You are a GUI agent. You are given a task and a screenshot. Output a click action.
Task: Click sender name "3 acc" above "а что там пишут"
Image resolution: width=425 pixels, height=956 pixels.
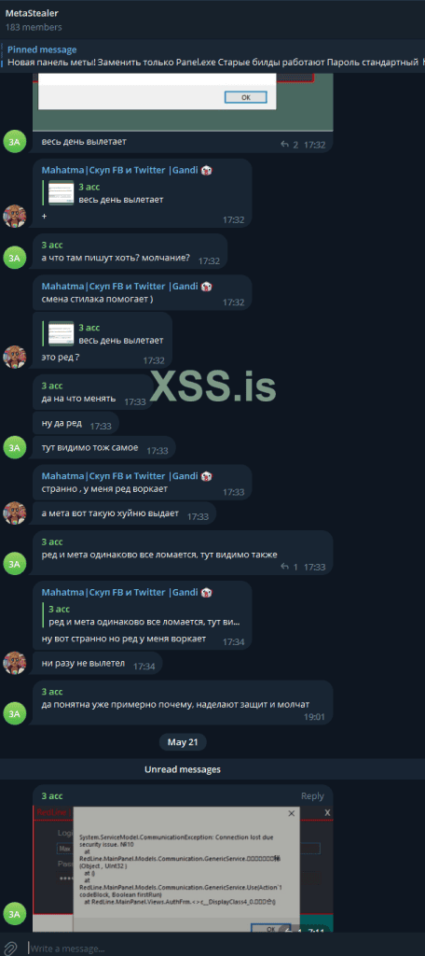coord(52,245)
